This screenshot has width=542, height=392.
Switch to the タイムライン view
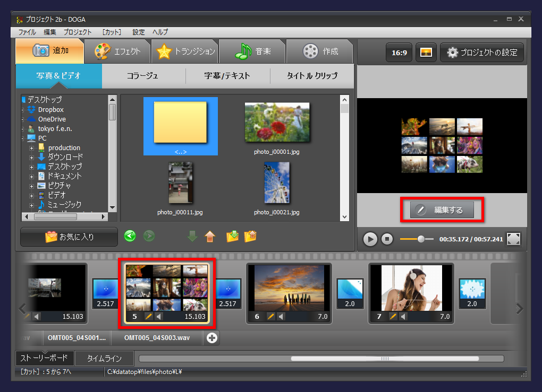(x=104, y=359)
